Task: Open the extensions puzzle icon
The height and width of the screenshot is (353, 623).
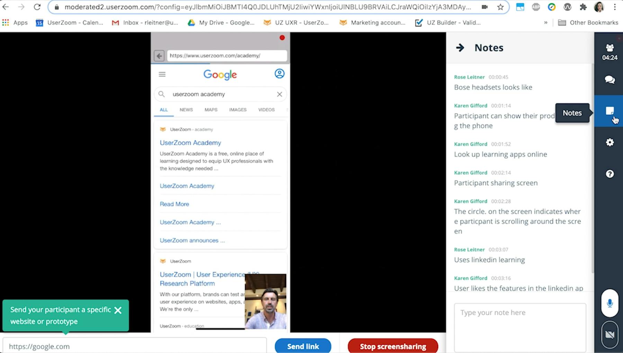Action: click(583, 7)
